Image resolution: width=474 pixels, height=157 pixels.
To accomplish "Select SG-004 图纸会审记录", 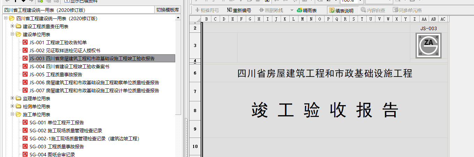I will 52,155.
